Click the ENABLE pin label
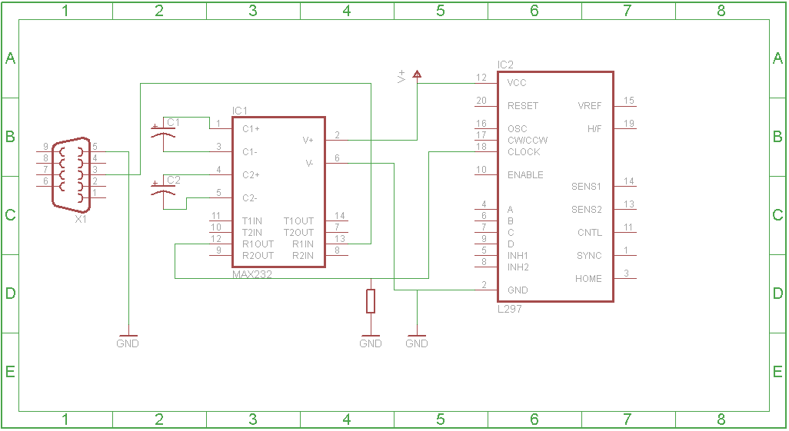This screenshot has height=431, width=789. pos(525,175)
